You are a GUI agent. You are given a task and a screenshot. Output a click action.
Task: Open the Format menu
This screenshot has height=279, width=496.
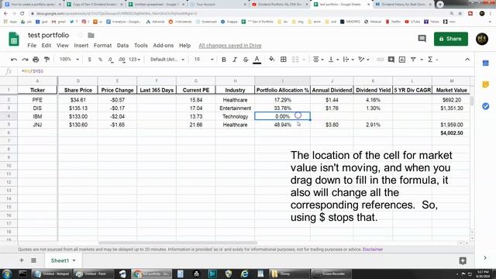[102, 46]
